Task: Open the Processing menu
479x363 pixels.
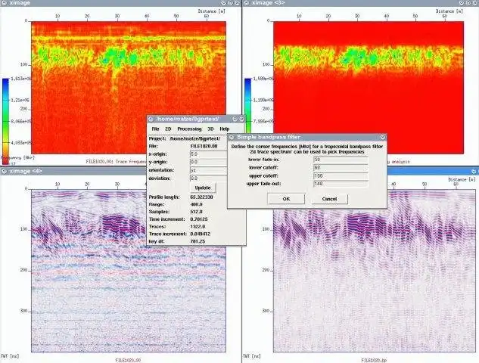Action: (x=189, y=129)
